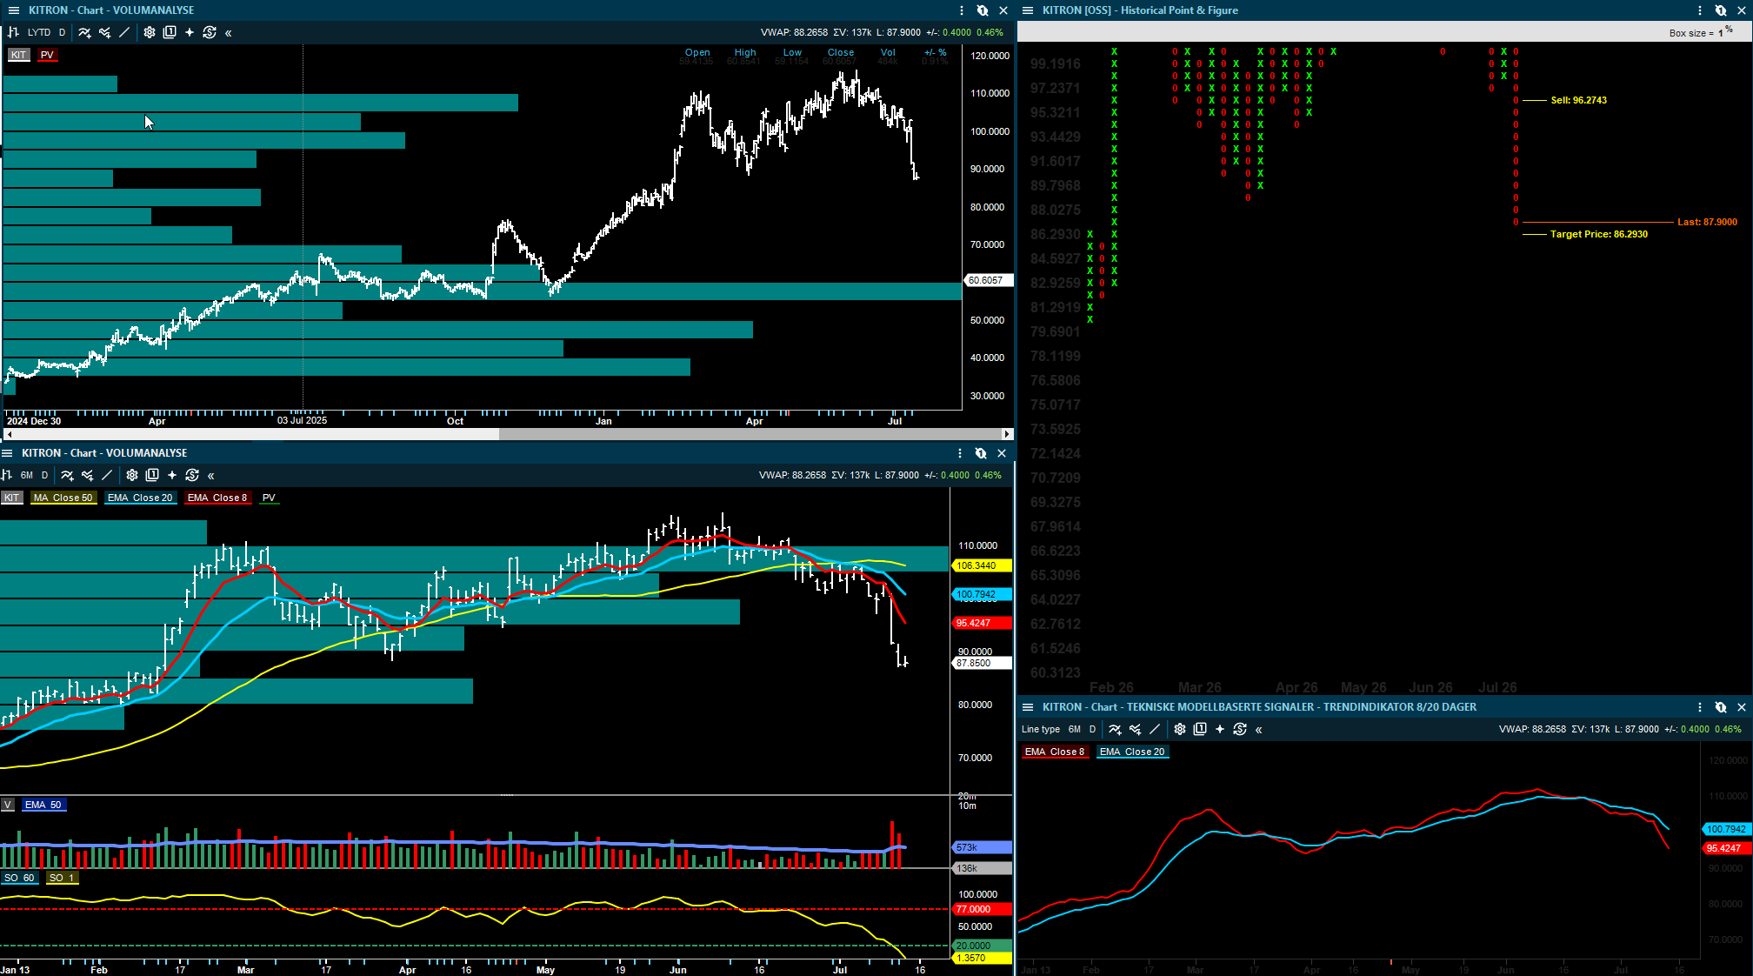Open settings gear in TRENDINDIKATOR toolbar
1753x976 pixels.
point(1180,729)
